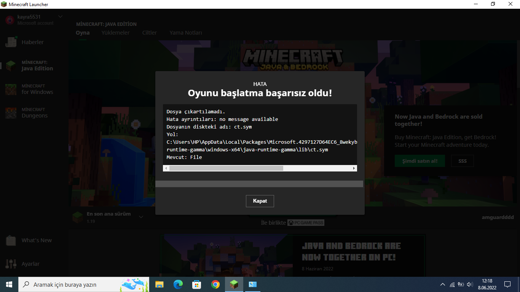The image size is (520, 292).
Task: Open What's New clipboard icon
Action: (x=11, y=240)
